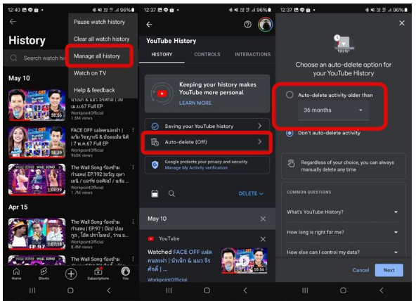Open Manage My Activity verification link

coord(196,168)
